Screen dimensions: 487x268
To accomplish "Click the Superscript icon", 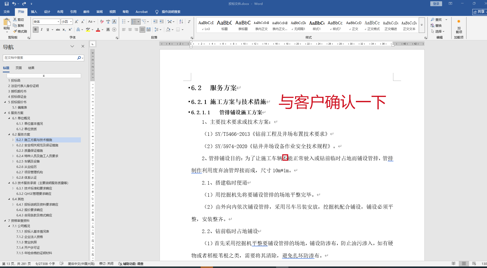I will click(x=70, y=30).
